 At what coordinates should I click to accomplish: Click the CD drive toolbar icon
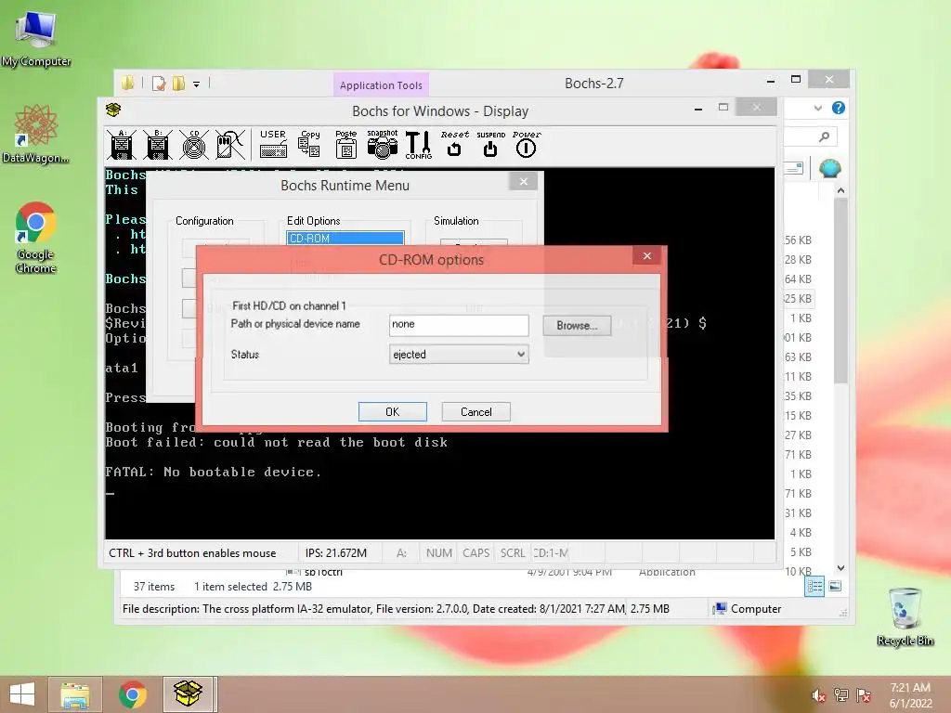tap(194, 145)
